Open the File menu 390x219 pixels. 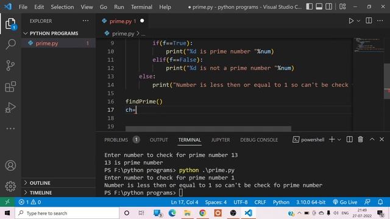pos(23,7)
